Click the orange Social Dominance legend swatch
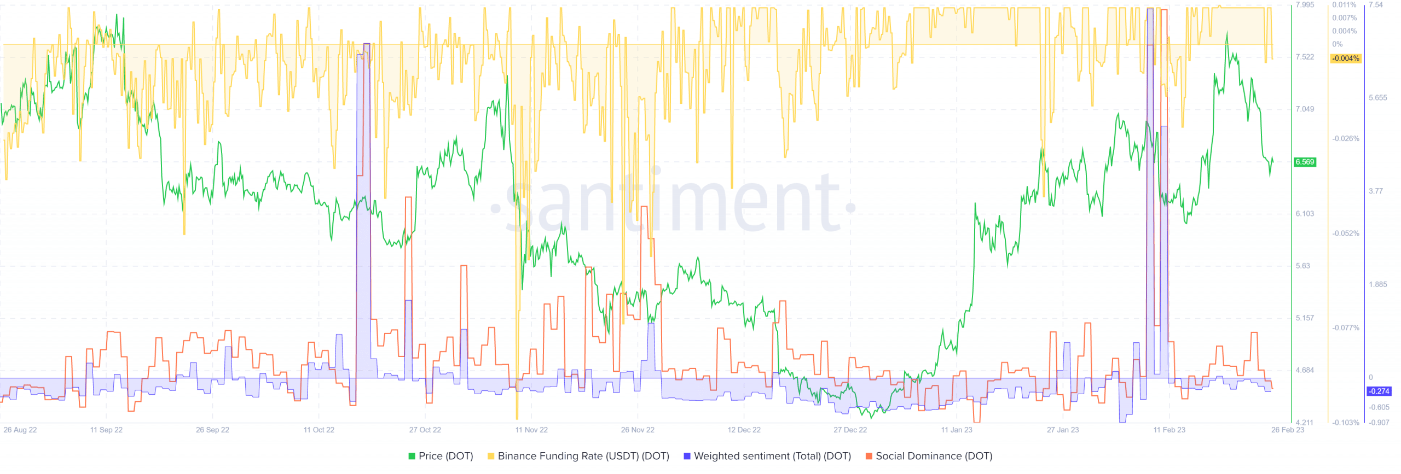Image resolution: width=1401 pixels, height=474 pixels. coord(869,456)
